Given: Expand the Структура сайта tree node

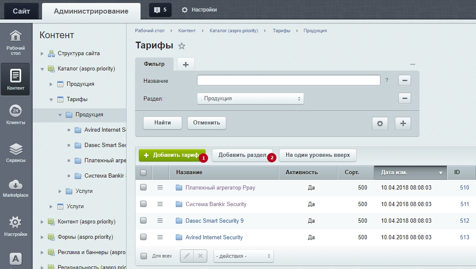Looking at the screenshot, I should (42, 54).
